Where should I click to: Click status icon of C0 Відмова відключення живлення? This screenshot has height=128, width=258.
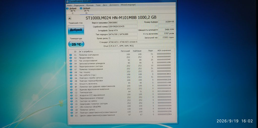point(71,89)
